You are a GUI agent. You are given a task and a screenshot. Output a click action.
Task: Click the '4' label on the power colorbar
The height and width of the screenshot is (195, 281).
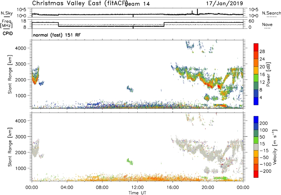[x=261, y=97]
